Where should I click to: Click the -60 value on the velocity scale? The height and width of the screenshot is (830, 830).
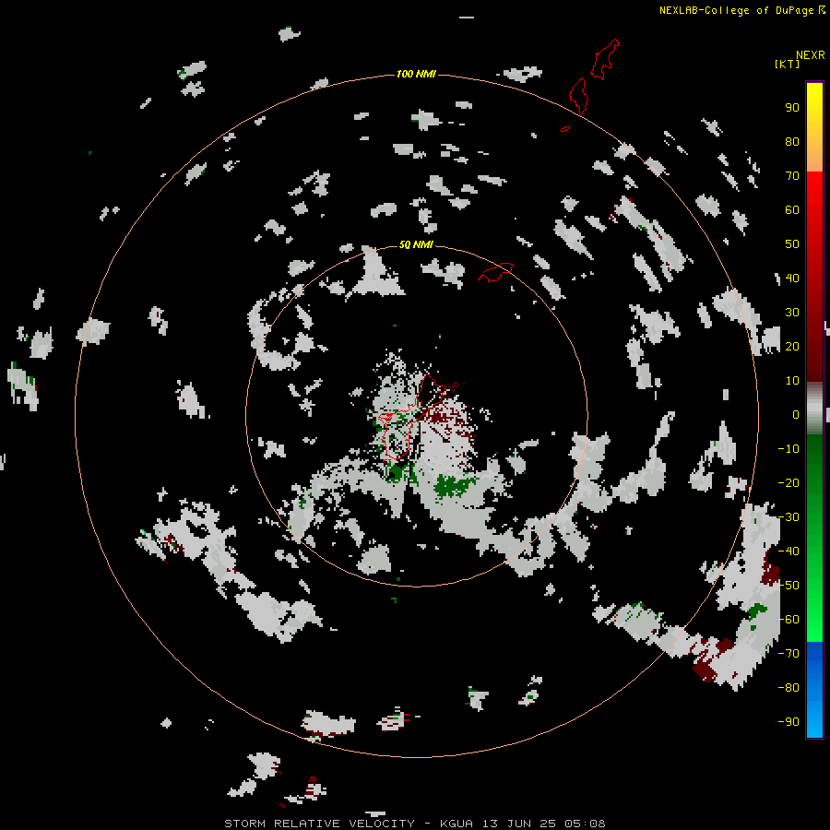tap(788, 620)
